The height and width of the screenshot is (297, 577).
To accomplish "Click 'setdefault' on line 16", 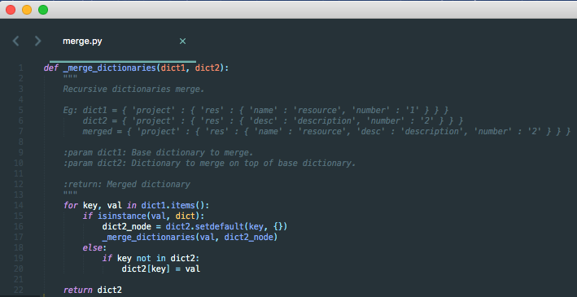I will tap(219, 226).
